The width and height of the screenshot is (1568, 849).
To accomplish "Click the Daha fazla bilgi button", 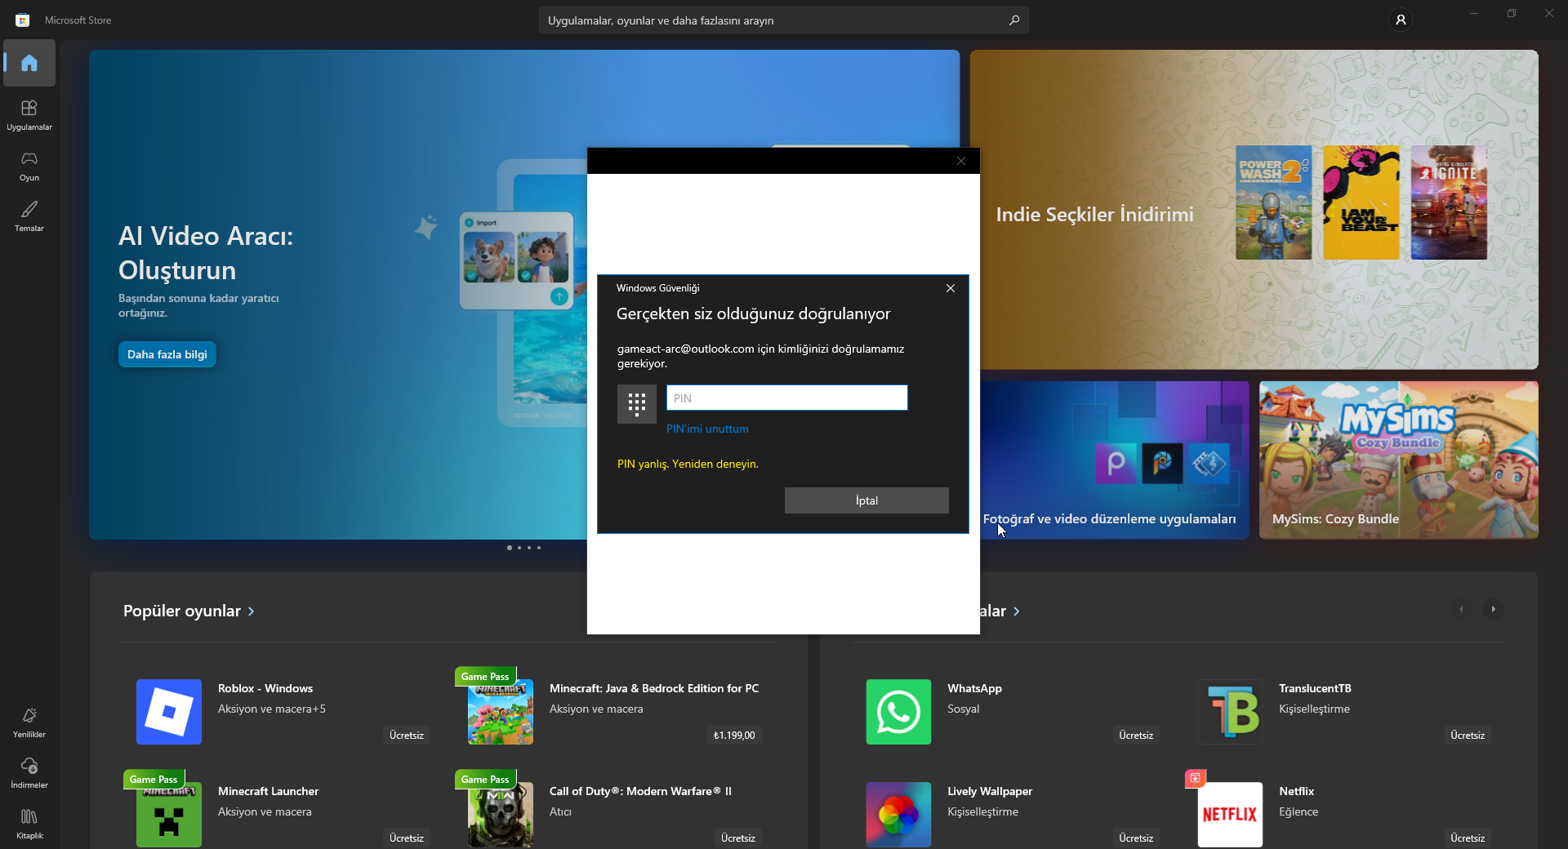I will pos(167,354).
